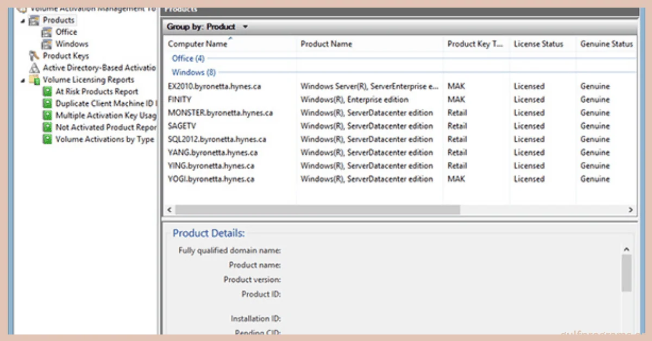Open At Risk Products Report

pyautogui.click(x=97, y=92)
